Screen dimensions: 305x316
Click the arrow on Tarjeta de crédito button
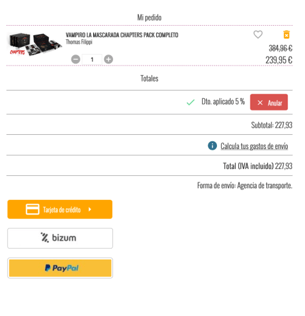click(90, 209)
